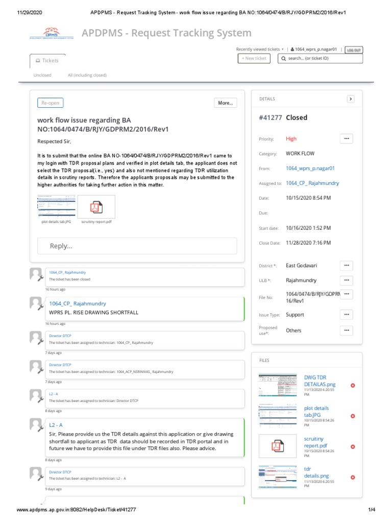392x523 pixels.
Task: Open PDF icon in Files panel
Action: tap(278, 446)
